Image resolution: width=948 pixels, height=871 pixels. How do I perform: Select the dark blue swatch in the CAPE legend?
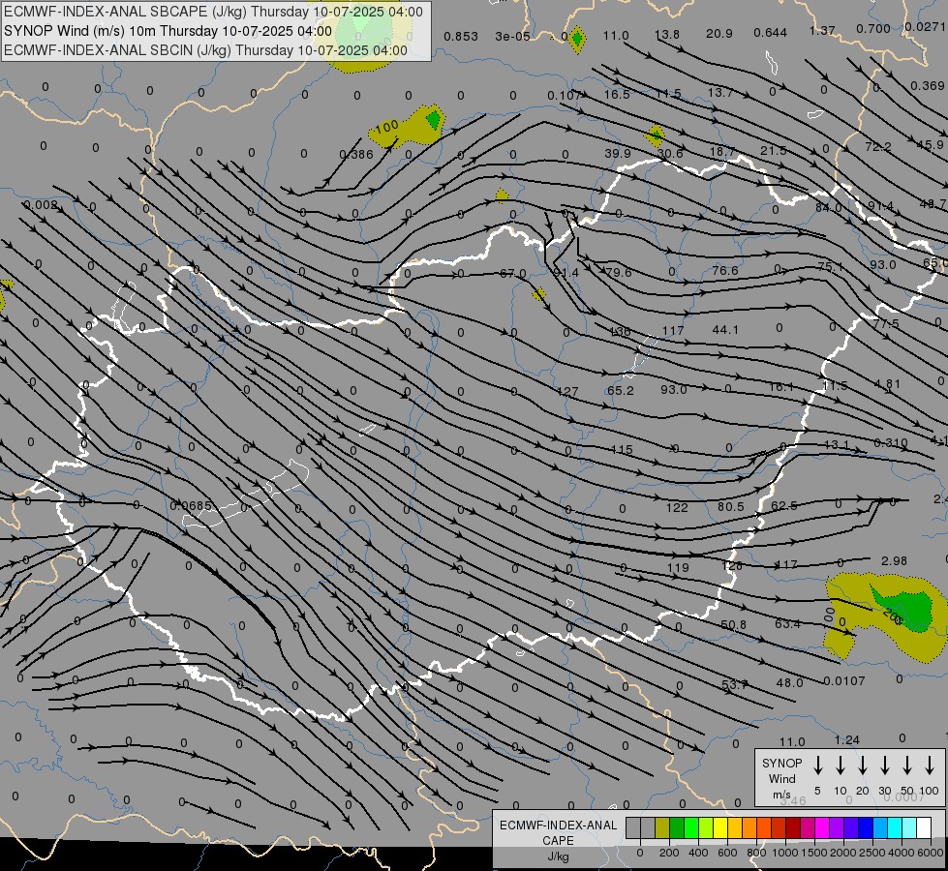(865, 828)
